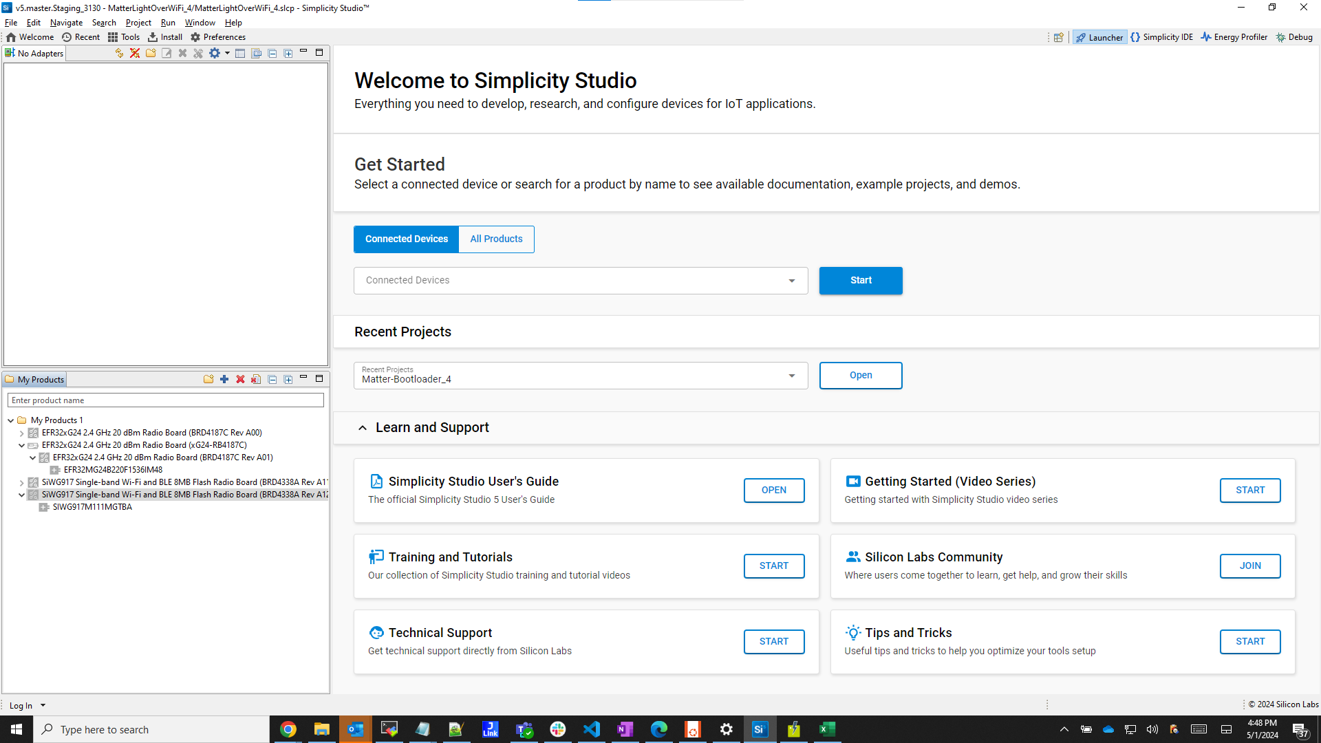
Task: Open Google Chrome from the taskbar
Action: [288, 729]
